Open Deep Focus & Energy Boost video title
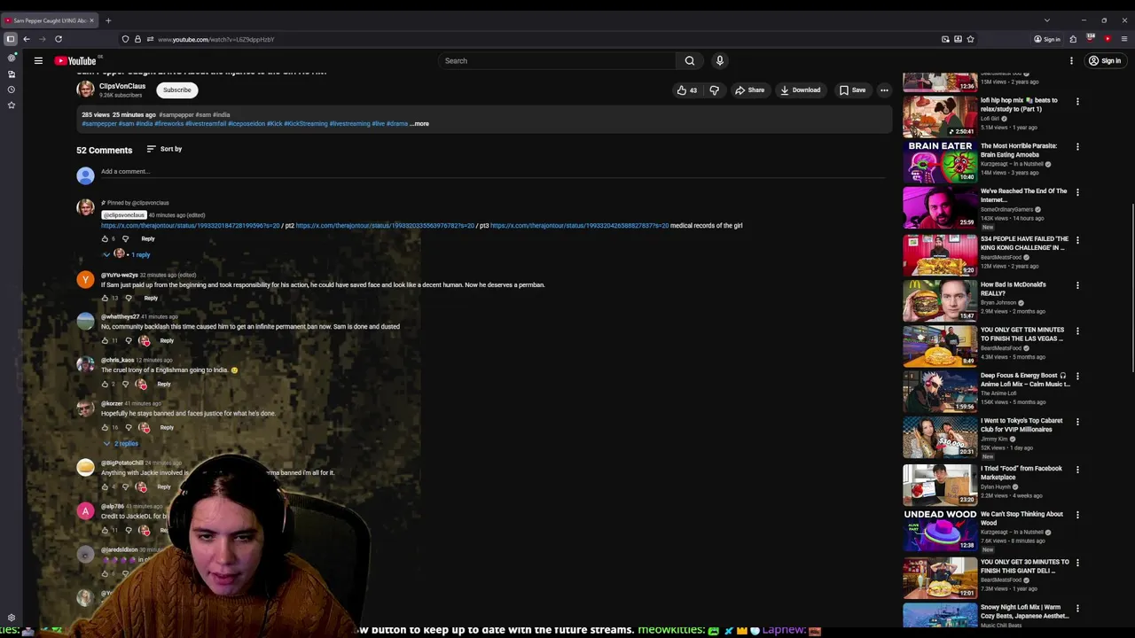Viewport: 1135px width, 638px height. click(x=1025, y=379)
